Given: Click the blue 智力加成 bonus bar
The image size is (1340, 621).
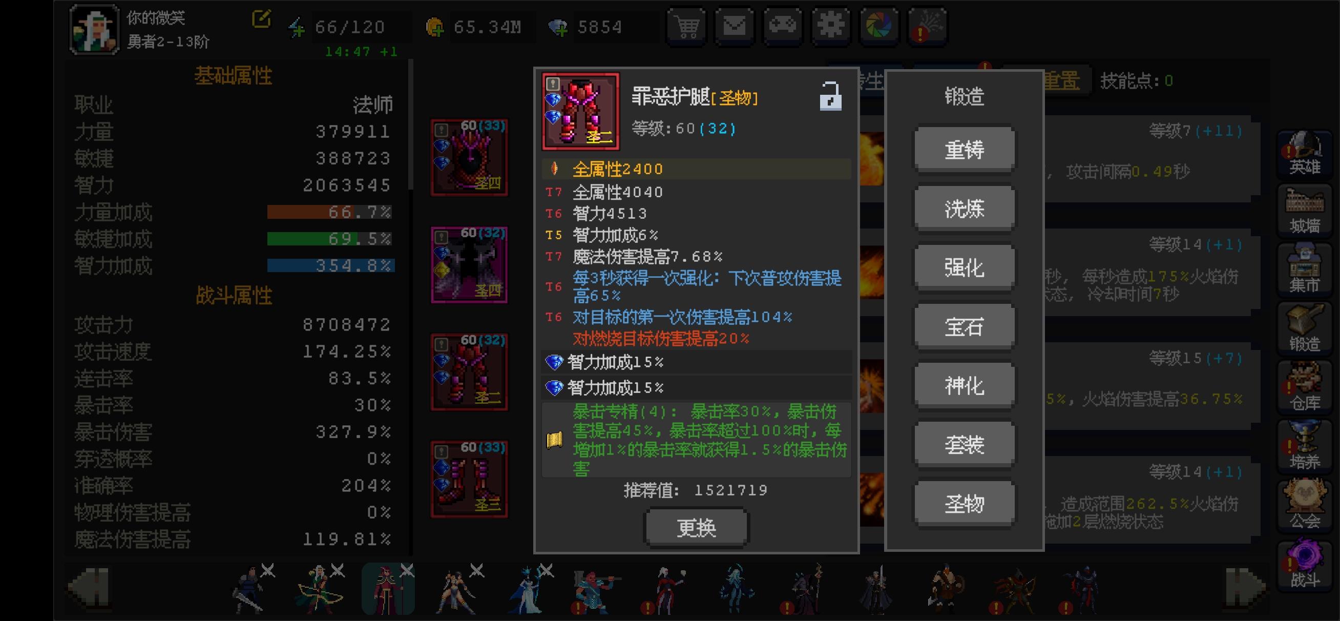Looking at the screenshot, I should click(x=331, y=265).
